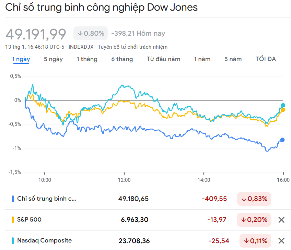Click the yellow S&P 500 color marker

pos(13,219)
